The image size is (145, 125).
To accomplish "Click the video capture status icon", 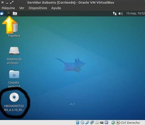I will [101, 122].
